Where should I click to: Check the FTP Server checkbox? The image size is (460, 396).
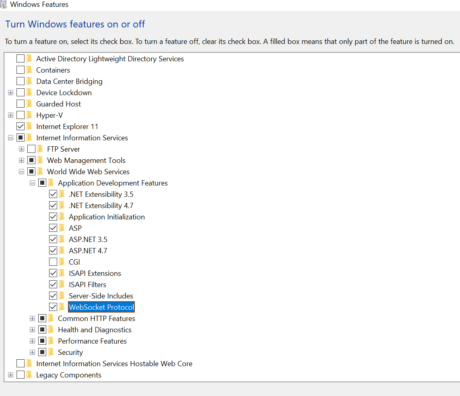[31, 149]
